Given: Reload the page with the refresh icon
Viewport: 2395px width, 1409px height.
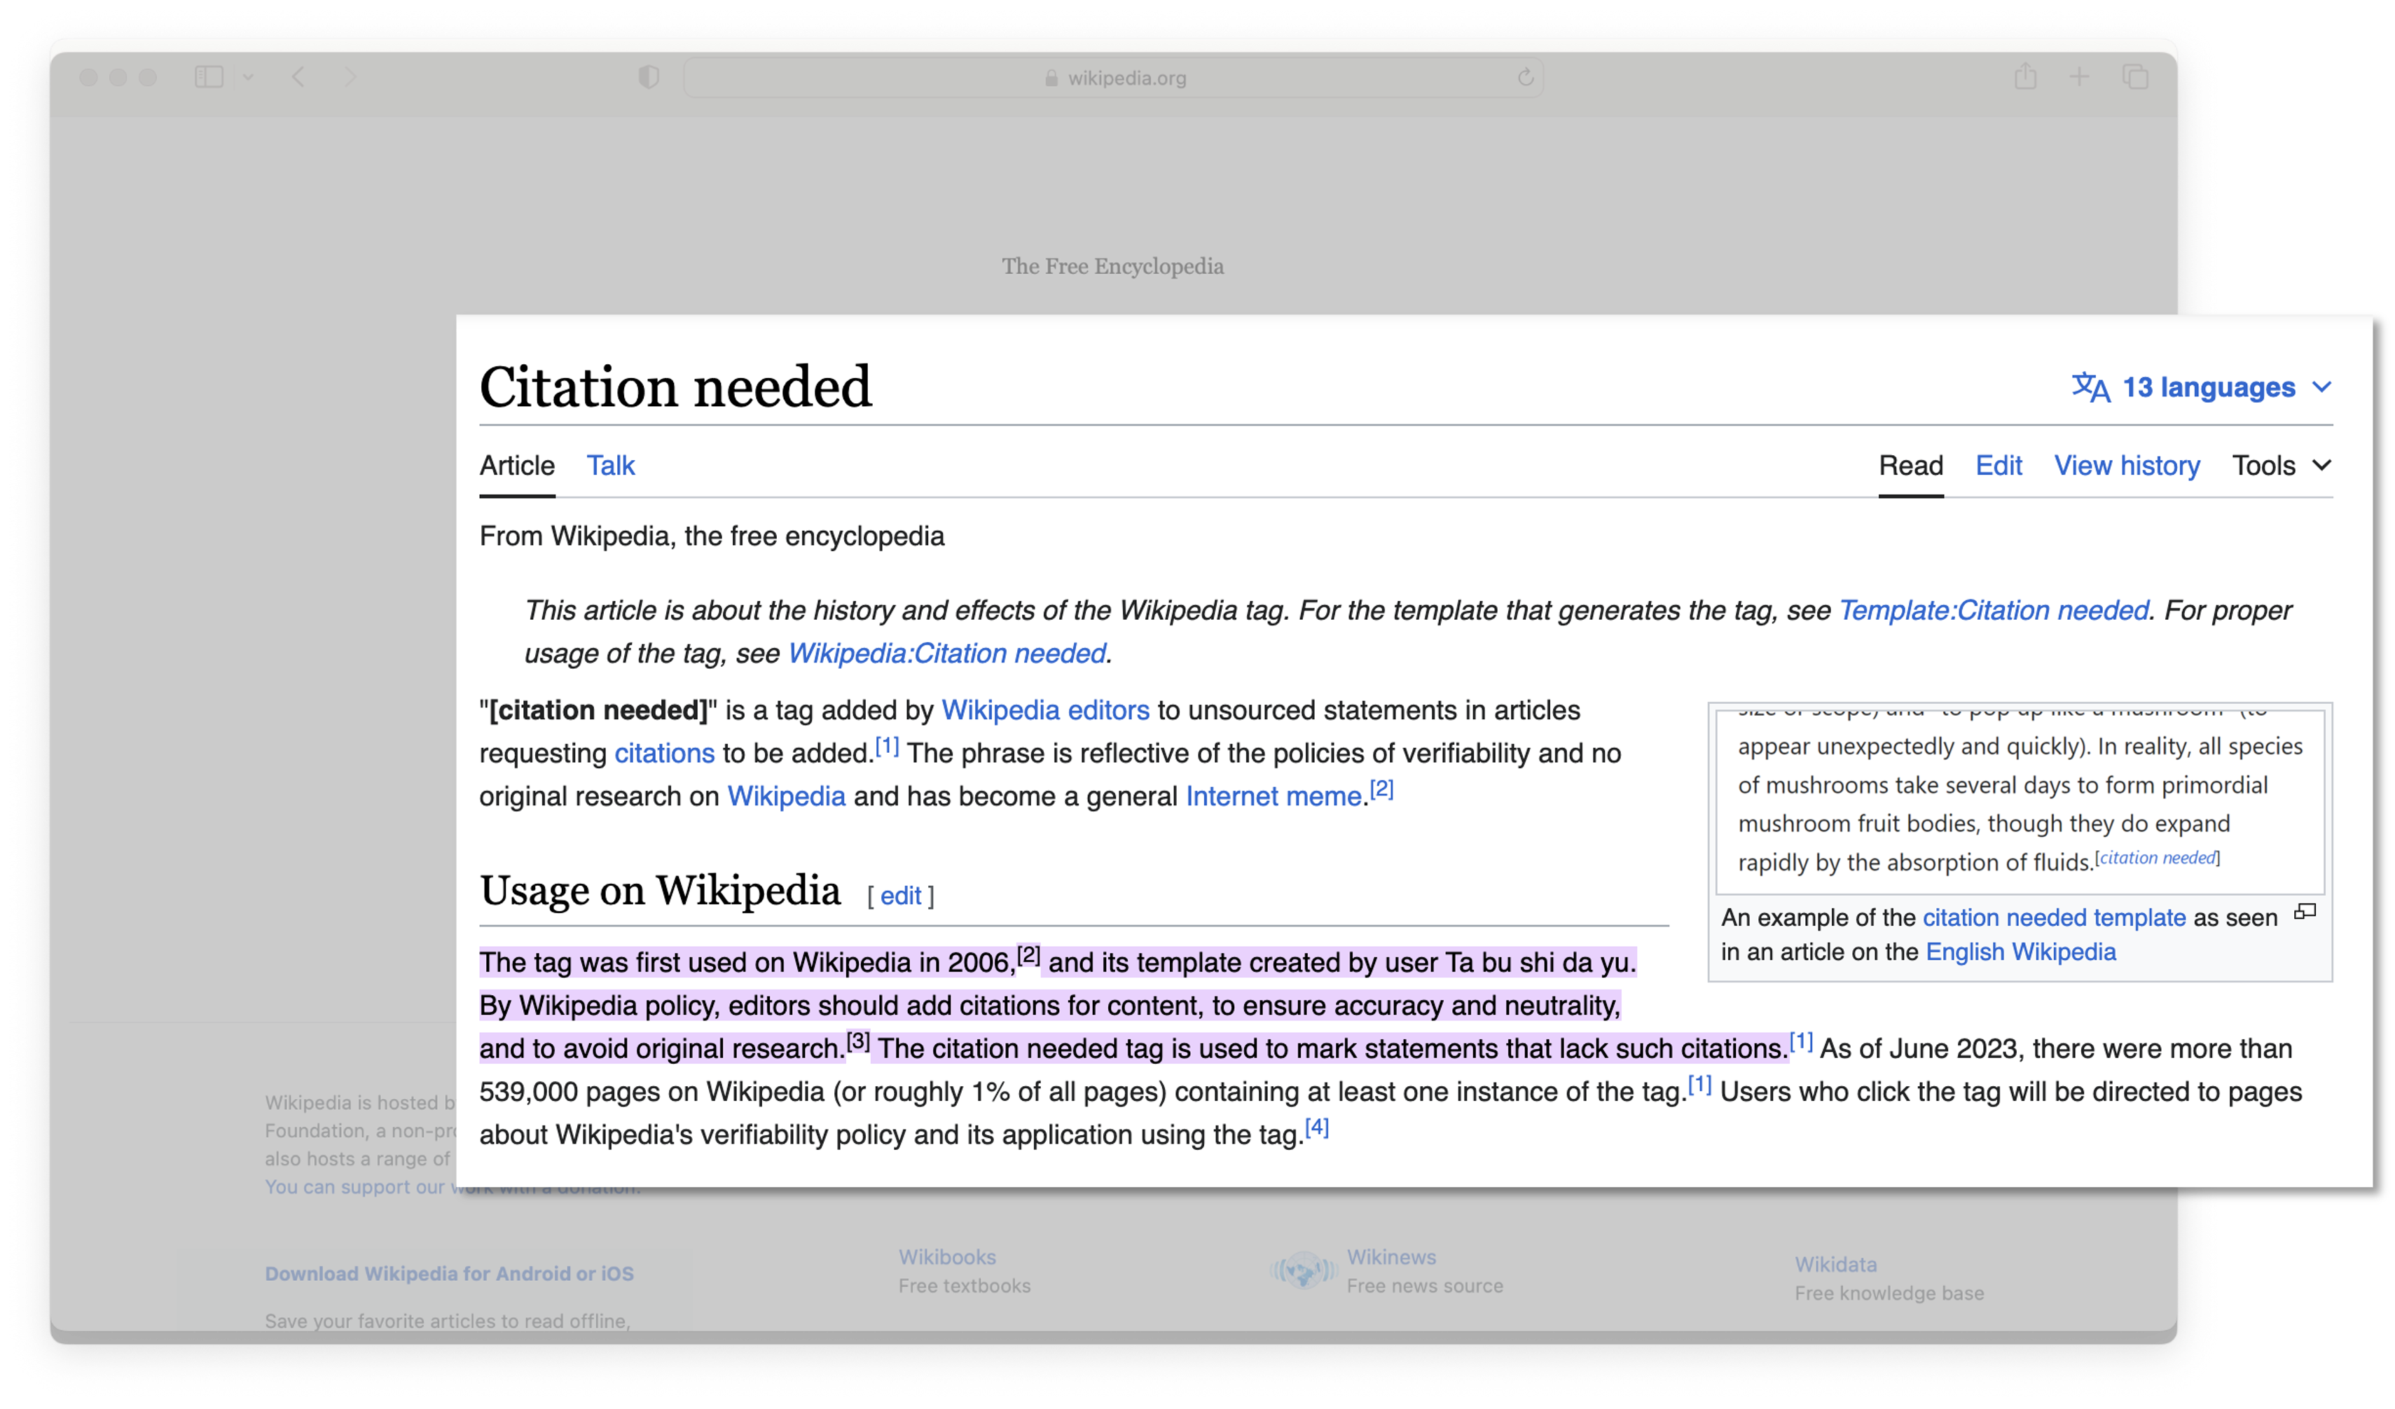Looking at the screenshot, I should click(x=1526, y=77).
